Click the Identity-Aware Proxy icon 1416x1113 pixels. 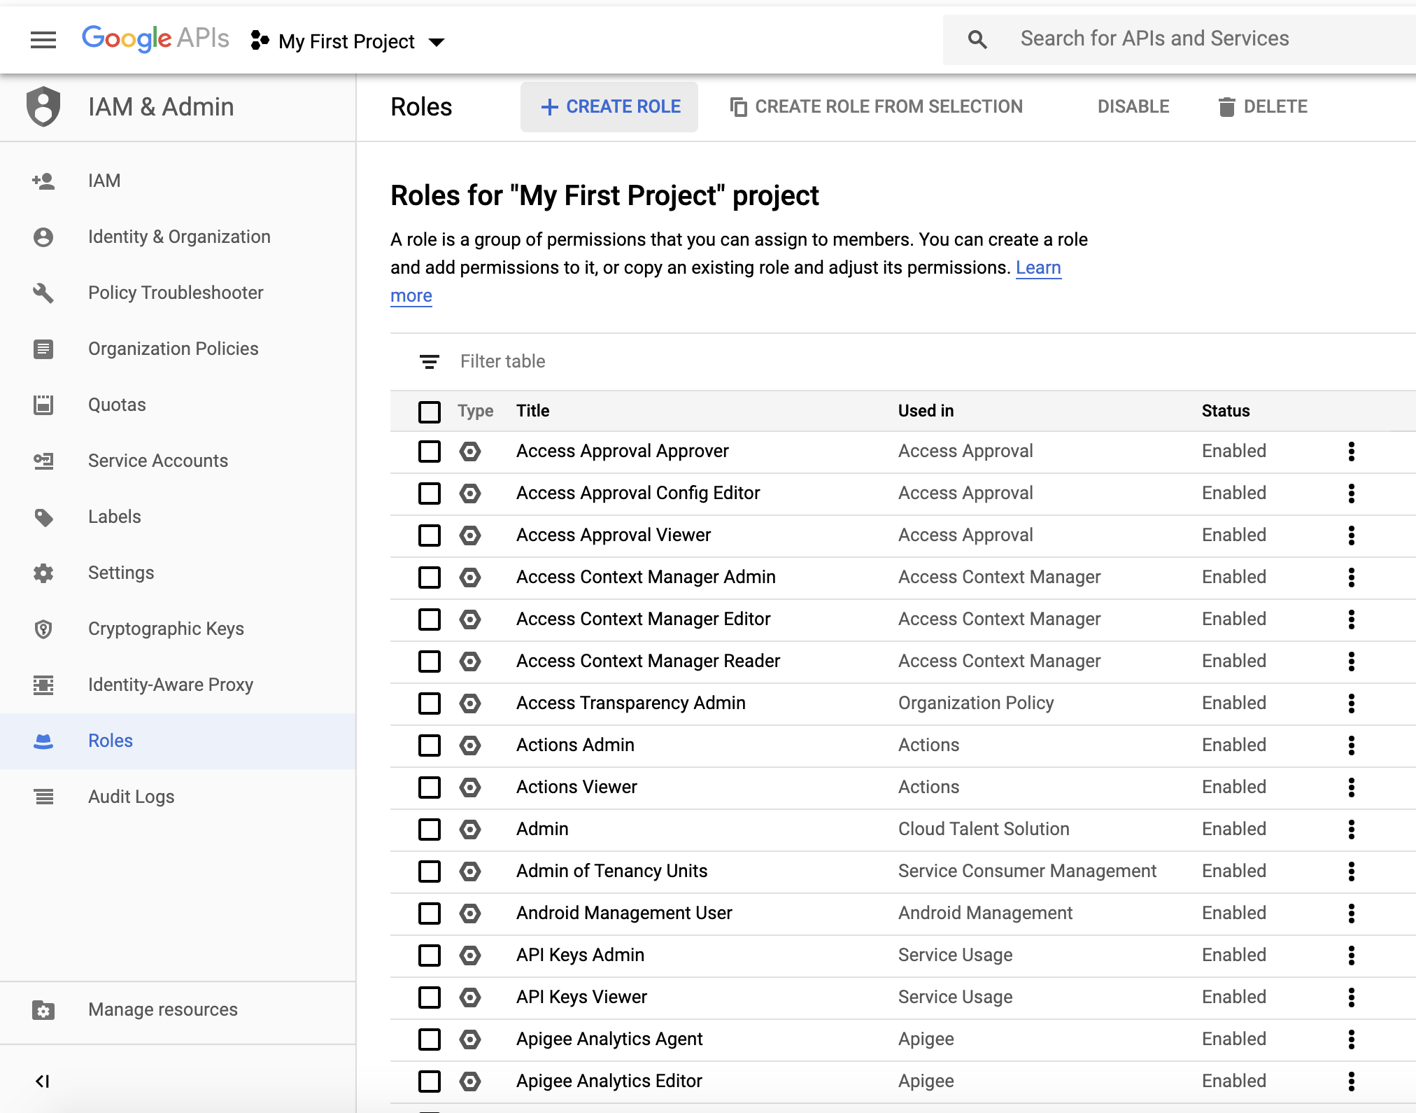coord(43,685)
